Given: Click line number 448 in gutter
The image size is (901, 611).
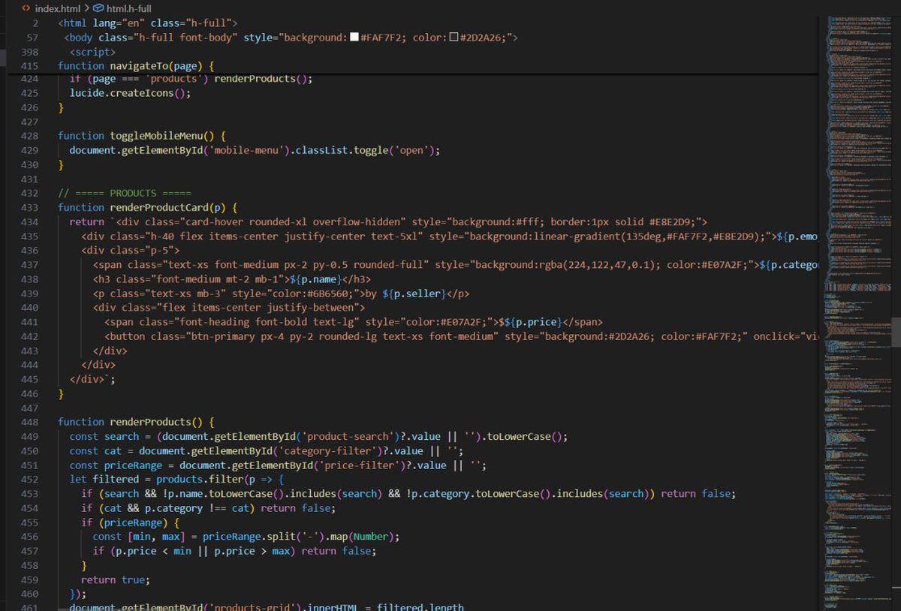Looking at the screenshot, I should click(x=29, y=422).
